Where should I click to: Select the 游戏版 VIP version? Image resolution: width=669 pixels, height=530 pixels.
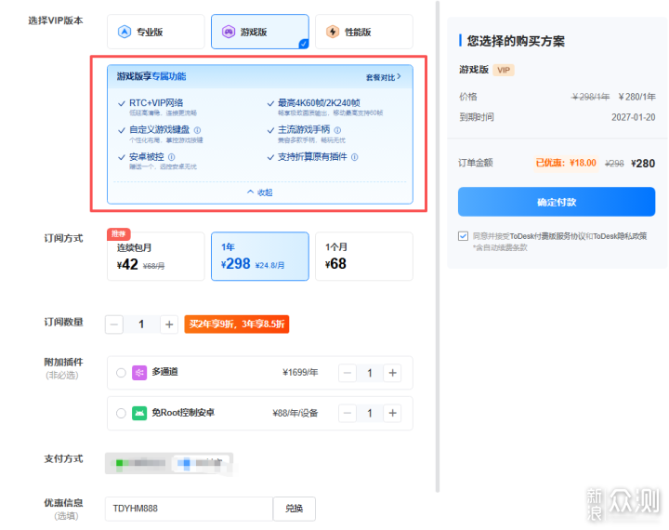pos(260,32)
